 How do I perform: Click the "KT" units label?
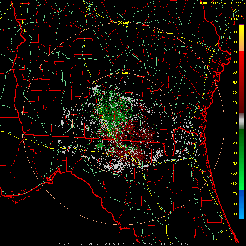pyautogui.click(x=233, y=19)
